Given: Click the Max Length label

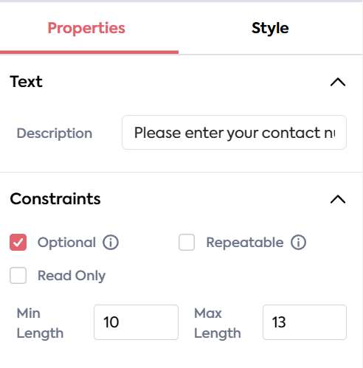Looking at the screenshot, I should [218, 323].
